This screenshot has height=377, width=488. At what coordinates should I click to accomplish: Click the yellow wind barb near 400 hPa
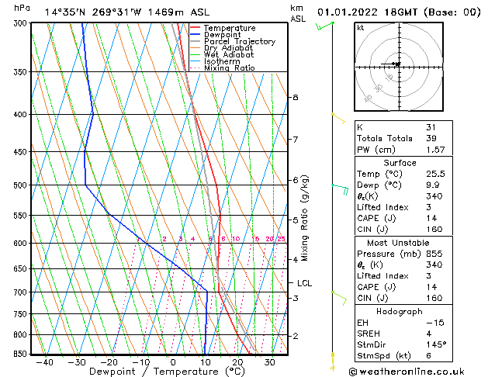pyautogui.click(x=338, y=117)
